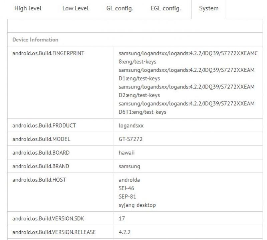Select the System tab
Image resolution: width=267 pixels, height=240 pixels.
tap(209, 8)
